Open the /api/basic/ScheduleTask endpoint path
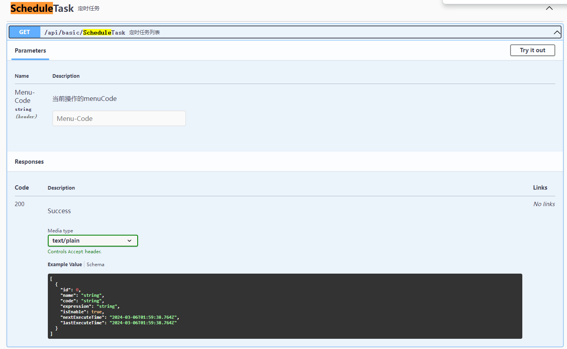567x349 pixels. tap(85, 33)
